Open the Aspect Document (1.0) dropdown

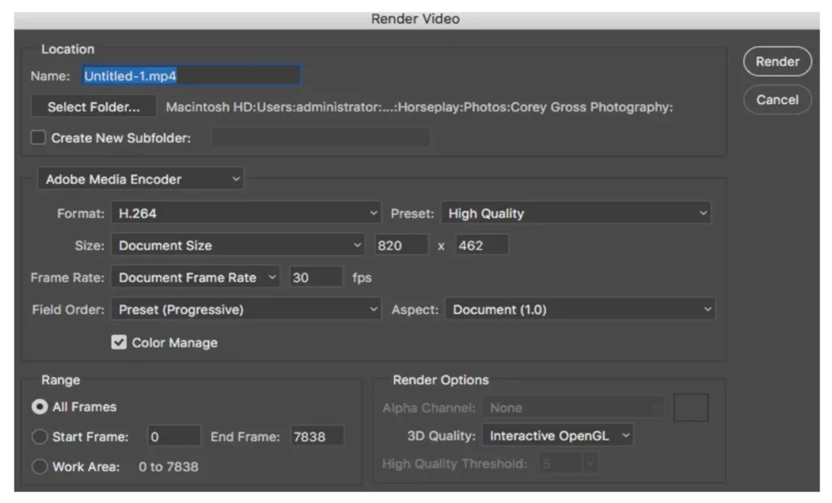580,310
